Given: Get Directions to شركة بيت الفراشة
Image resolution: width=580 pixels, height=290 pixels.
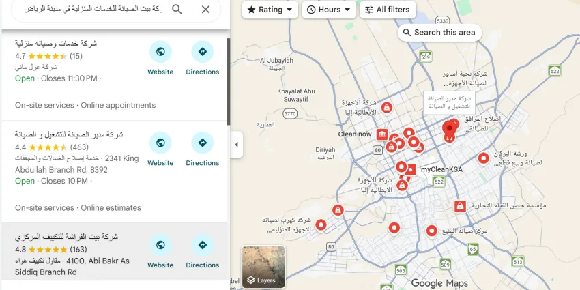Looking at the screenshot, I should [202, 251].
